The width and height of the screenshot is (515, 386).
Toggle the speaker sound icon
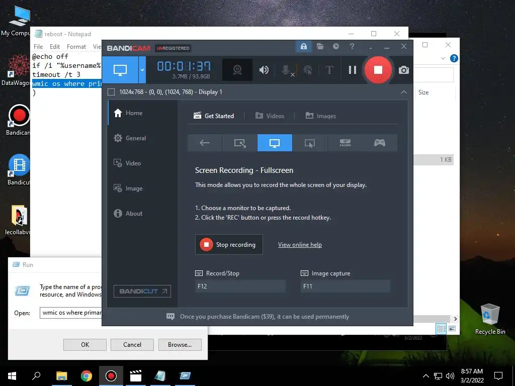pyautogui.click(x=264, y=70)
